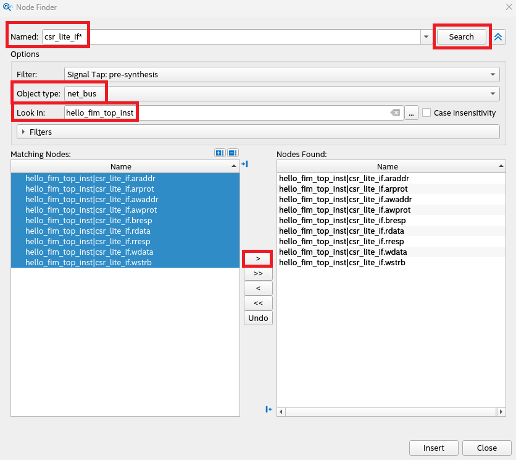Click the Search button
516x460 pixels.
click(x=461, y=36)
